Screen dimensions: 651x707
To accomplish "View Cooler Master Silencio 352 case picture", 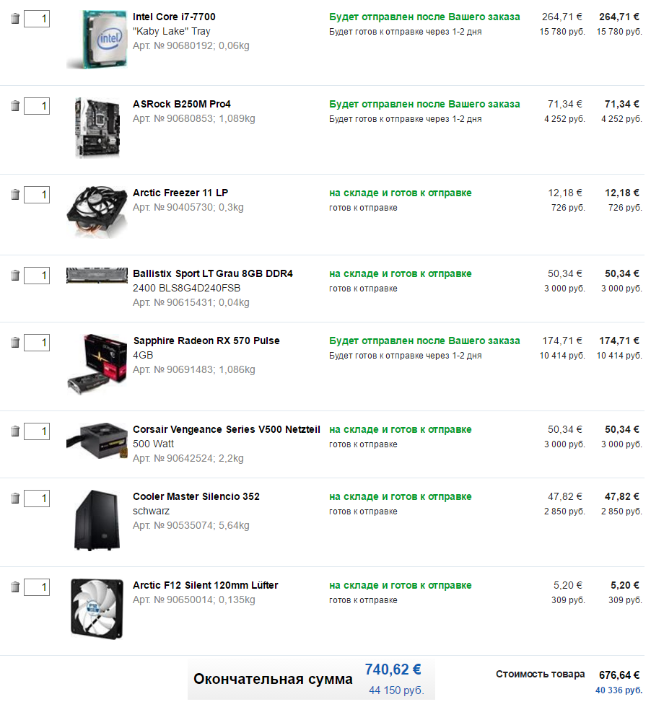I will [97, 520].
